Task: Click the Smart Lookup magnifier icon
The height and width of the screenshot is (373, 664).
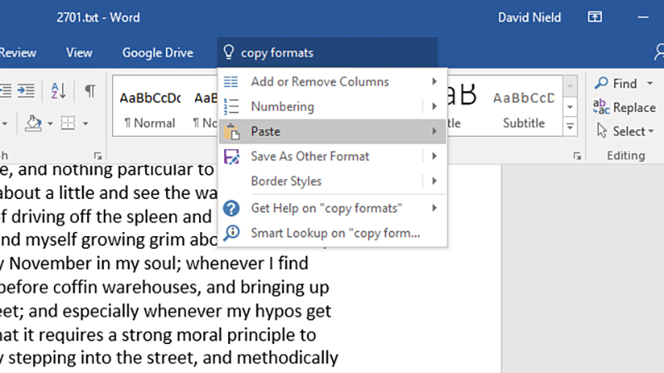Action: (232, 233)
